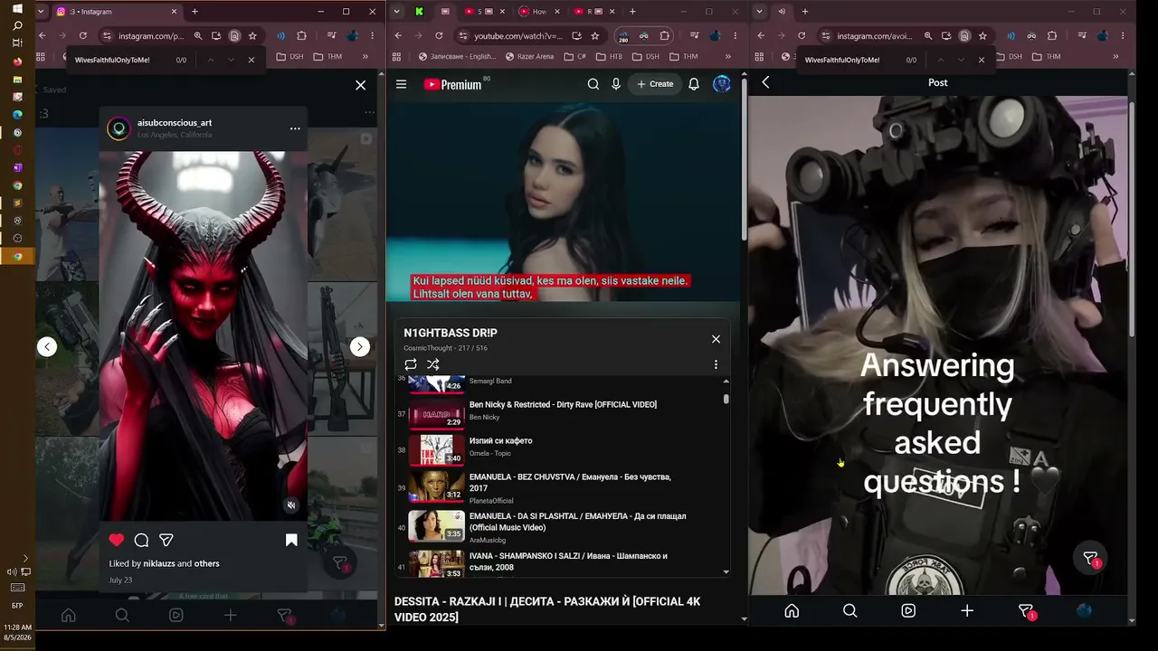Open YouTube notifications bell
The image size is (1158, 651).
[694, 84]
